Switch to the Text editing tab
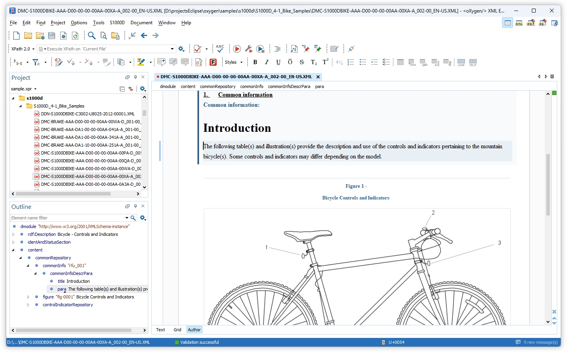567x352 pixels. click(x=160, y=330)
